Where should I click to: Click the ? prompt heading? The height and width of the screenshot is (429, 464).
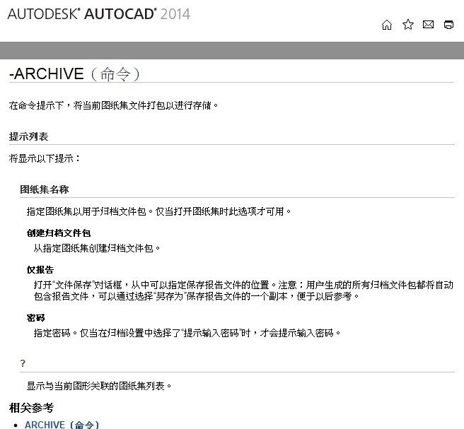coord(23,363)
